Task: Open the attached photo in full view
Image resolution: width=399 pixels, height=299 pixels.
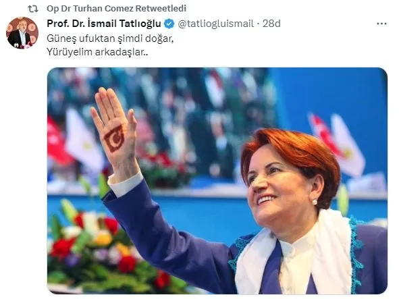Action: 217,181
